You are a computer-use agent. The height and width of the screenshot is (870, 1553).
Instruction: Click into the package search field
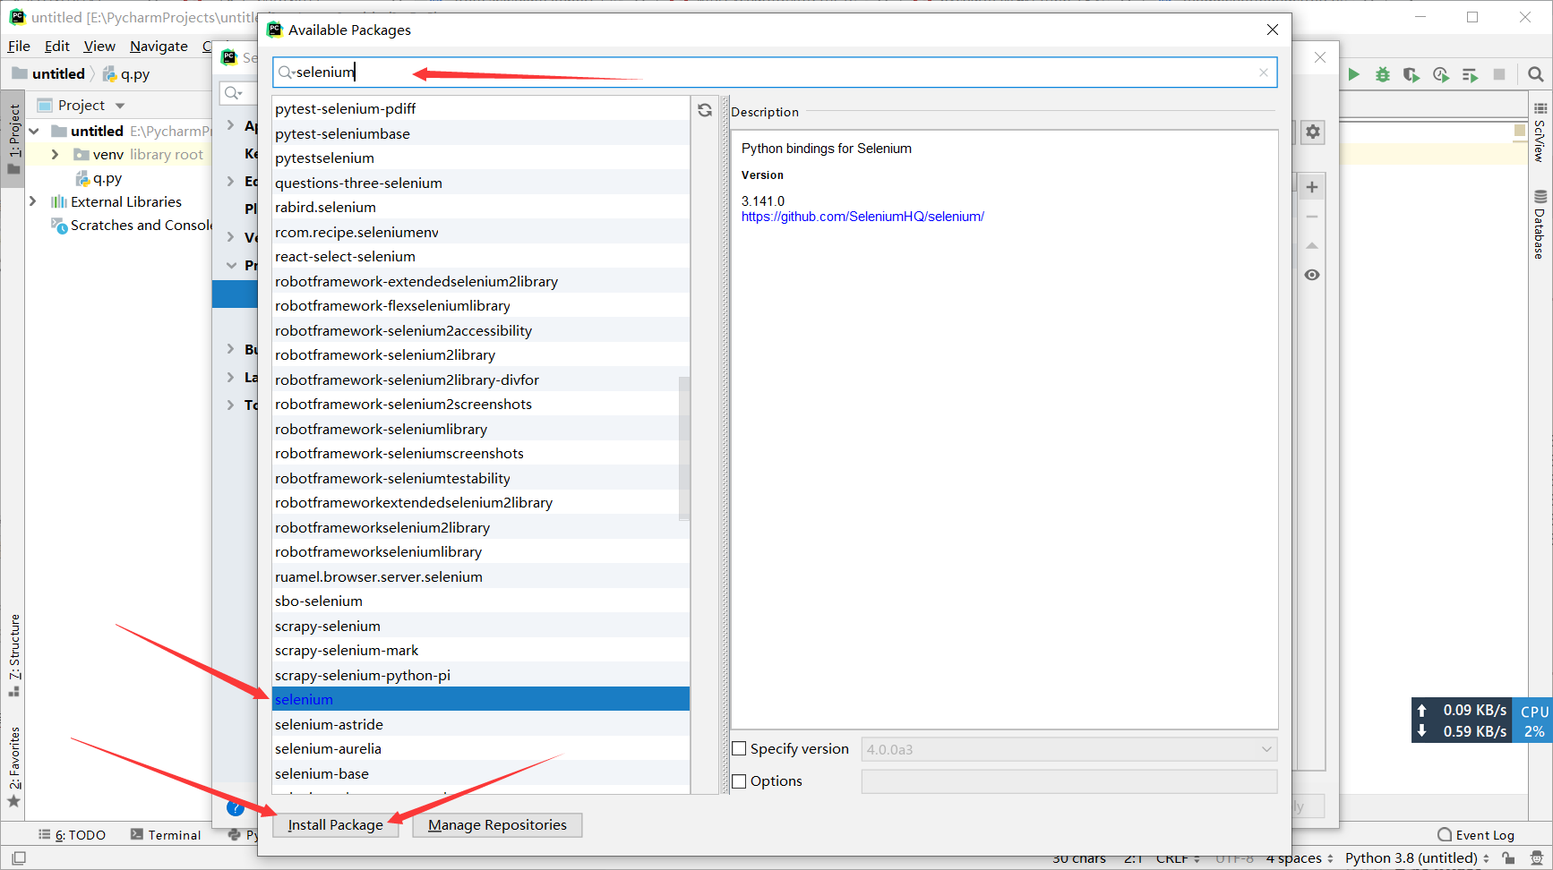775,72
